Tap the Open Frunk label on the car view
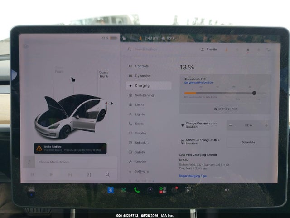Screen dimensions: 290x218 pos(59,69)
